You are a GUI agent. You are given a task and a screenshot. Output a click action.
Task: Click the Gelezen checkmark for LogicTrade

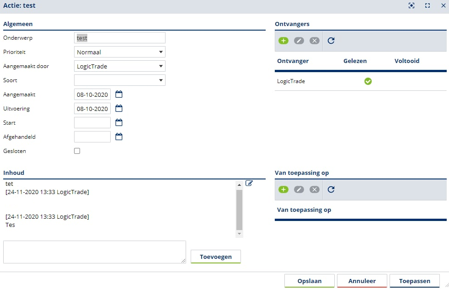(368, 81)
